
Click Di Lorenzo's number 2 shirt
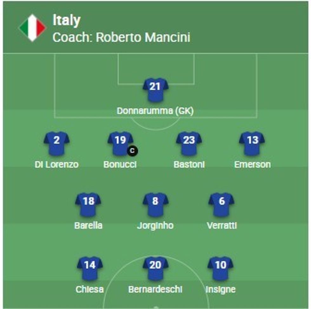tap(56, 143)
